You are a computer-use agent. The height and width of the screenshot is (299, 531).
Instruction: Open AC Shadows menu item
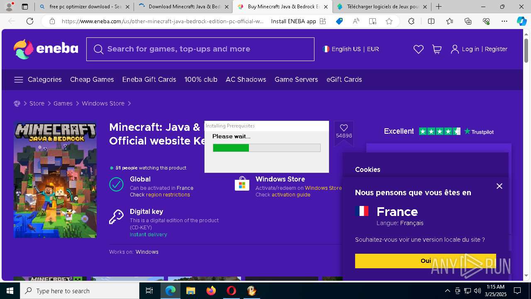coord(246,79)
